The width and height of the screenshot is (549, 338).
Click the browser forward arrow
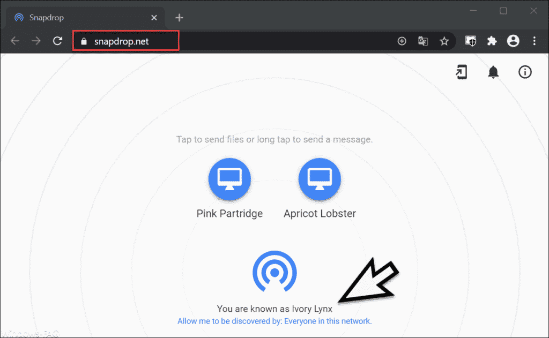[x=36, y=41]
